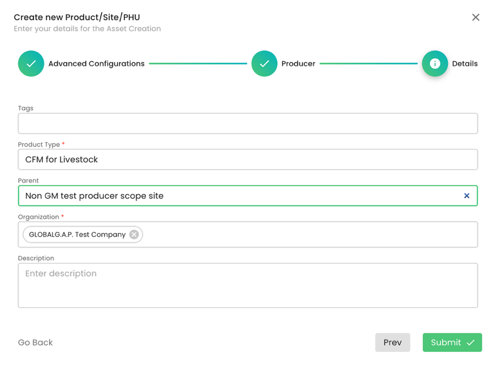Click progress line between Producer and Details
Viewport: 497px width, 366px height.
368,64
